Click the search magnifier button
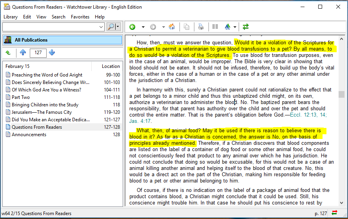The image size is (348, 219). 111,27
